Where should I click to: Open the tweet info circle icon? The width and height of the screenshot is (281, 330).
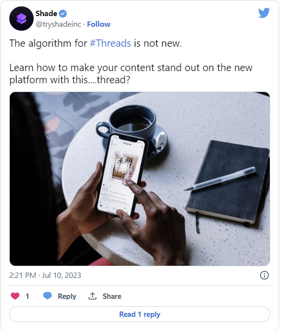click(264, 275)
